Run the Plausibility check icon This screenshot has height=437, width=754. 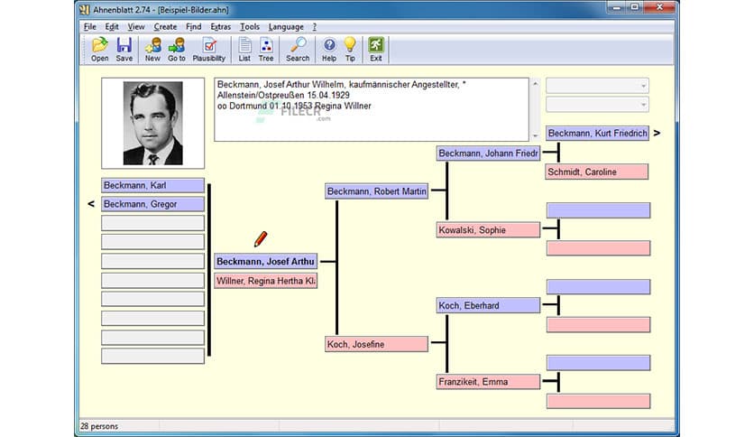pyautogui.click(x=208, y=49)
